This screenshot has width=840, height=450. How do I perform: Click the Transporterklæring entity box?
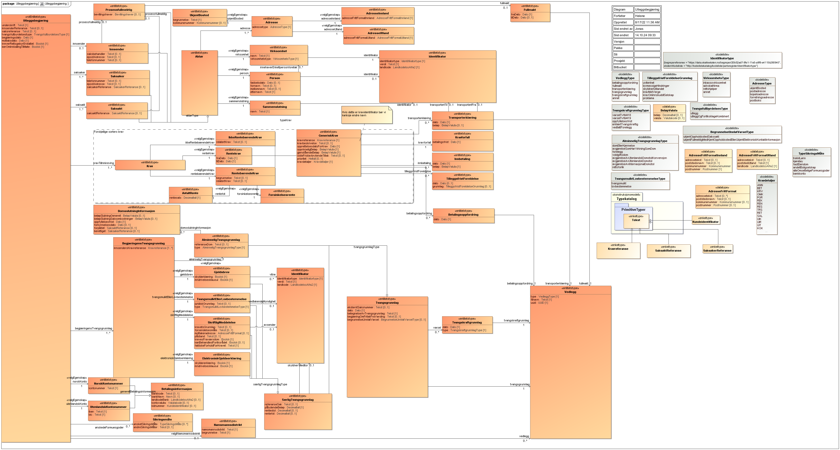[x=462, y=121]
